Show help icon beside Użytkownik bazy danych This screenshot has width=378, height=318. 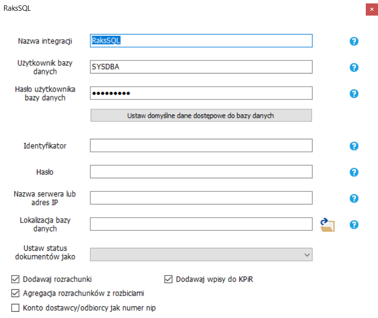pos(354,67)
